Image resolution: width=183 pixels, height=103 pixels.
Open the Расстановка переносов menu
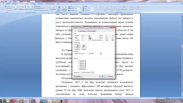[41, 10]
